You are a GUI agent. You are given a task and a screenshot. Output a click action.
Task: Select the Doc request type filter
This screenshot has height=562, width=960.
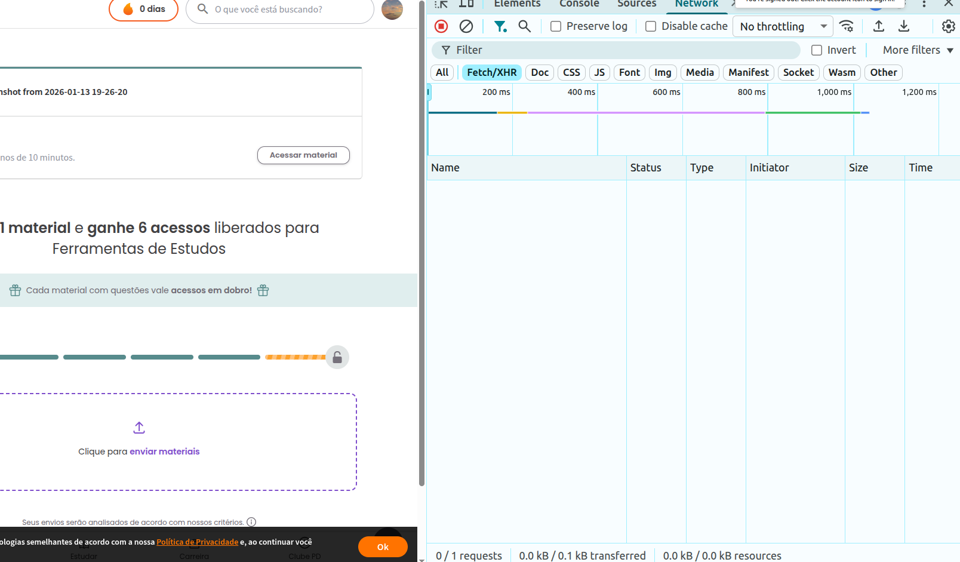540,72
